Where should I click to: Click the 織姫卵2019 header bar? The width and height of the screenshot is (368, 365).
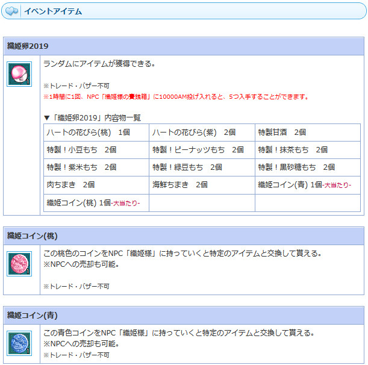pyautogui.click(x=184, y=46)
